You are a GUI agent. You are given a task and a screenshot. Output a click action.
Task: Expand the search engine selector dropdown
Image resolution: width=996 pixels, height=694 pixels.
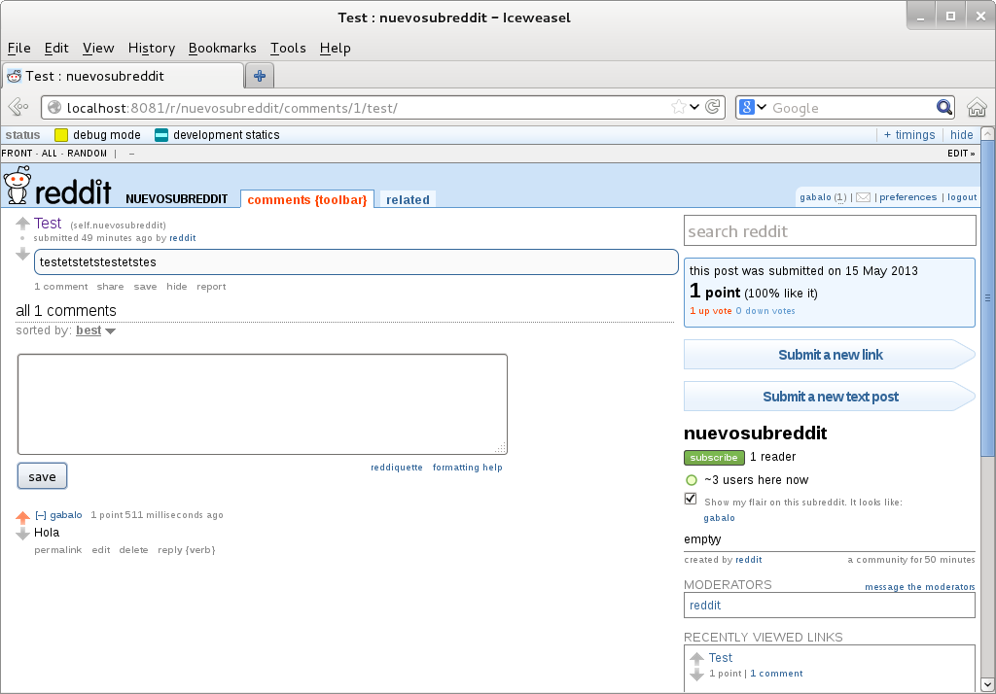coord(754,107)
